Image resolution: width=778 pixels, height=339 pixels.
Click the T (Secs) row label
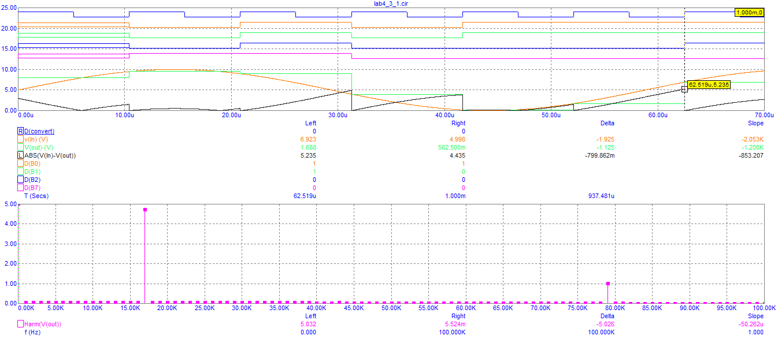[36, 196]
